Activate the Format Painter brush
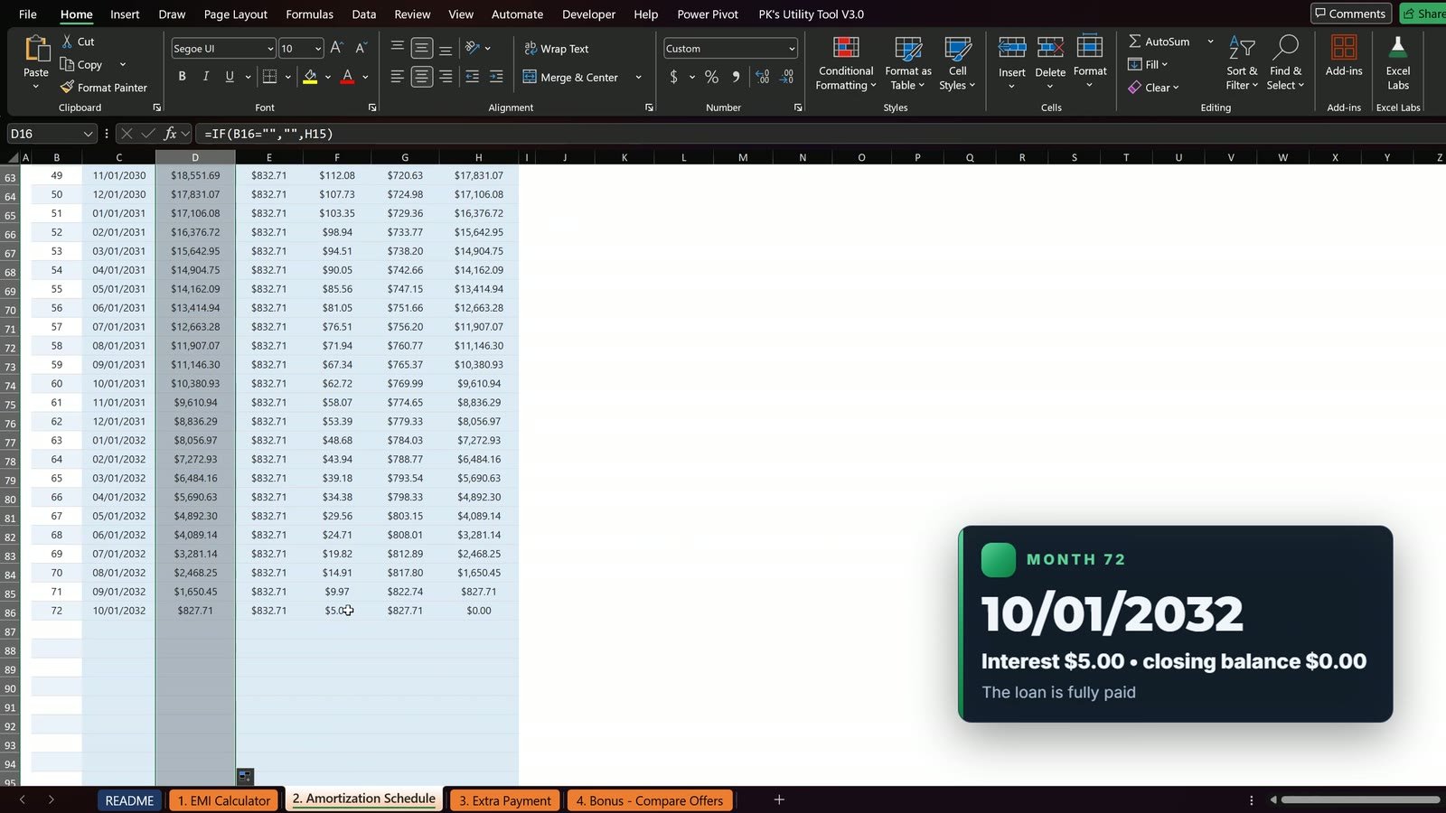 click(67, 88)
